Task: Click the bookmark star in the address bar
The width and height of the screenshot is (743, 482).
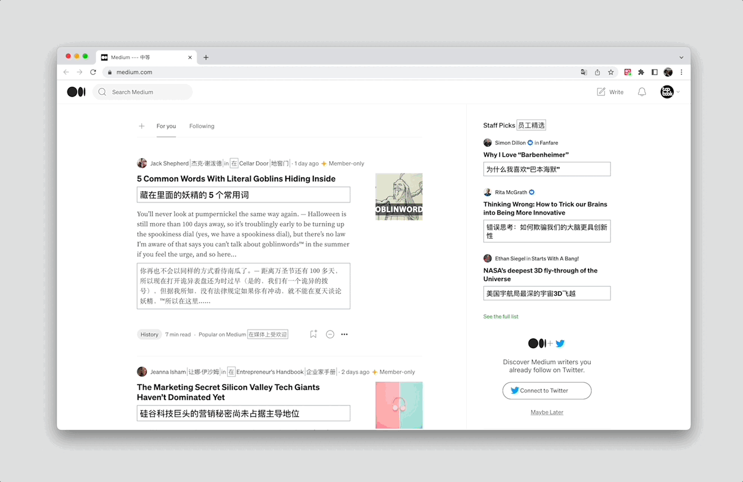Action: pos(611,72)
